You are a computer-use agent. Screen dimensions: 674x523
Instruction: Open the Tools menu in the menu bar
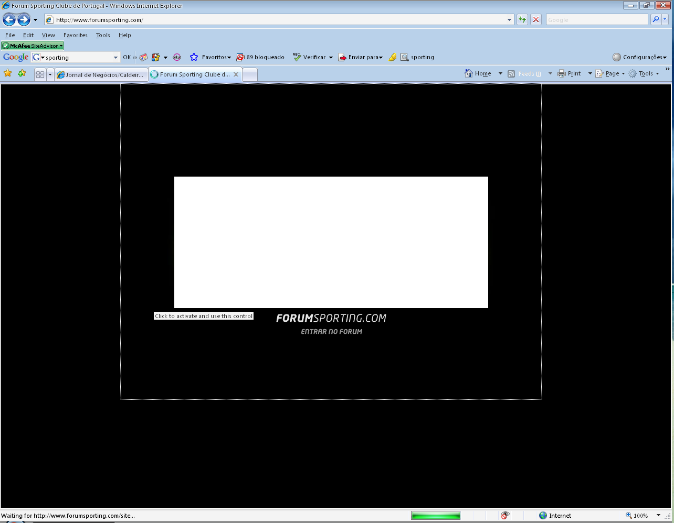(103, 35)
